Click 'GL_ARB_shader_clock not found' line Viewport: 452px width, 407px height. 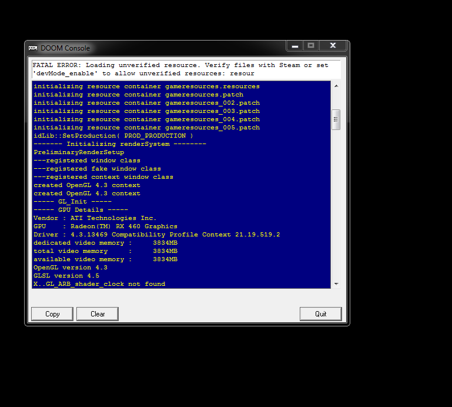[99, 284]
